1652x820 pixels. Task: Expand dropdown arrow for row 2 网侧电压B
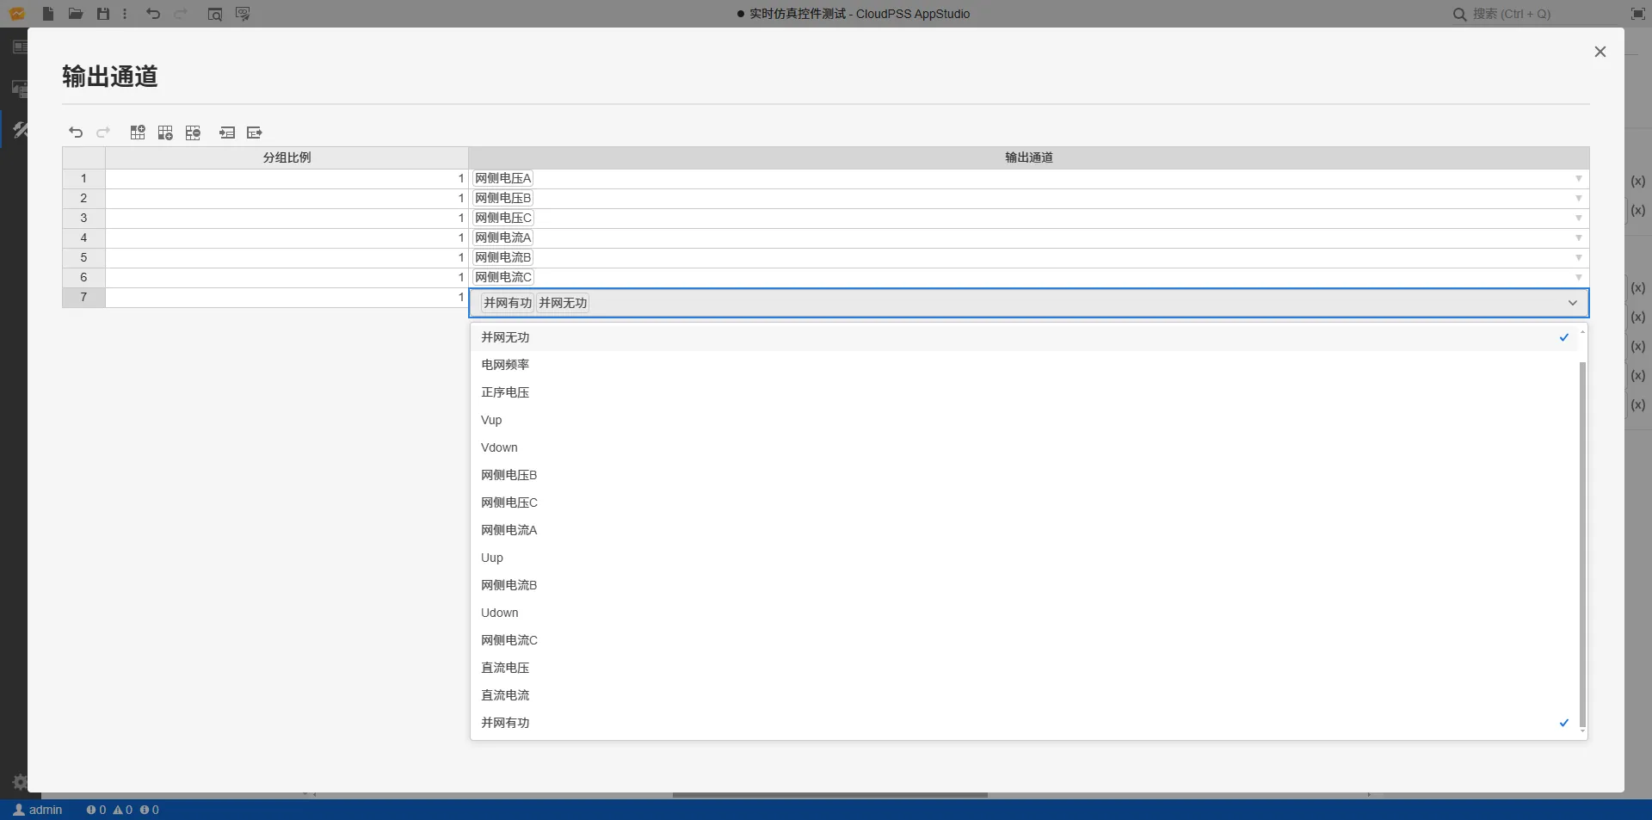[1579, 199]
